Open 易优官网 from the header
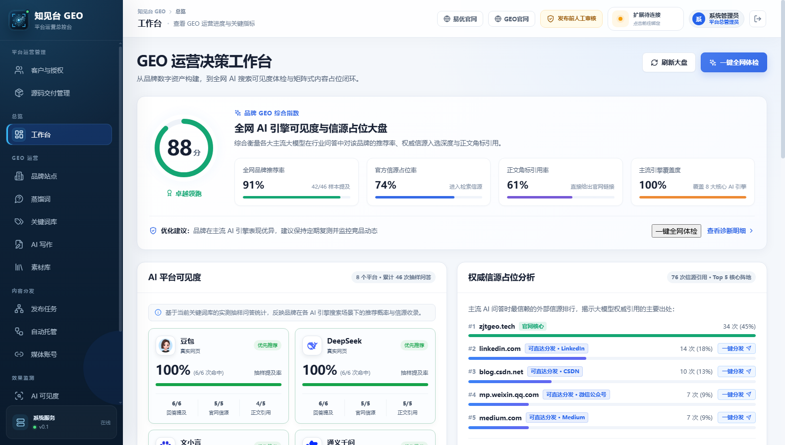785x445 pixels. tap(460, 19)
